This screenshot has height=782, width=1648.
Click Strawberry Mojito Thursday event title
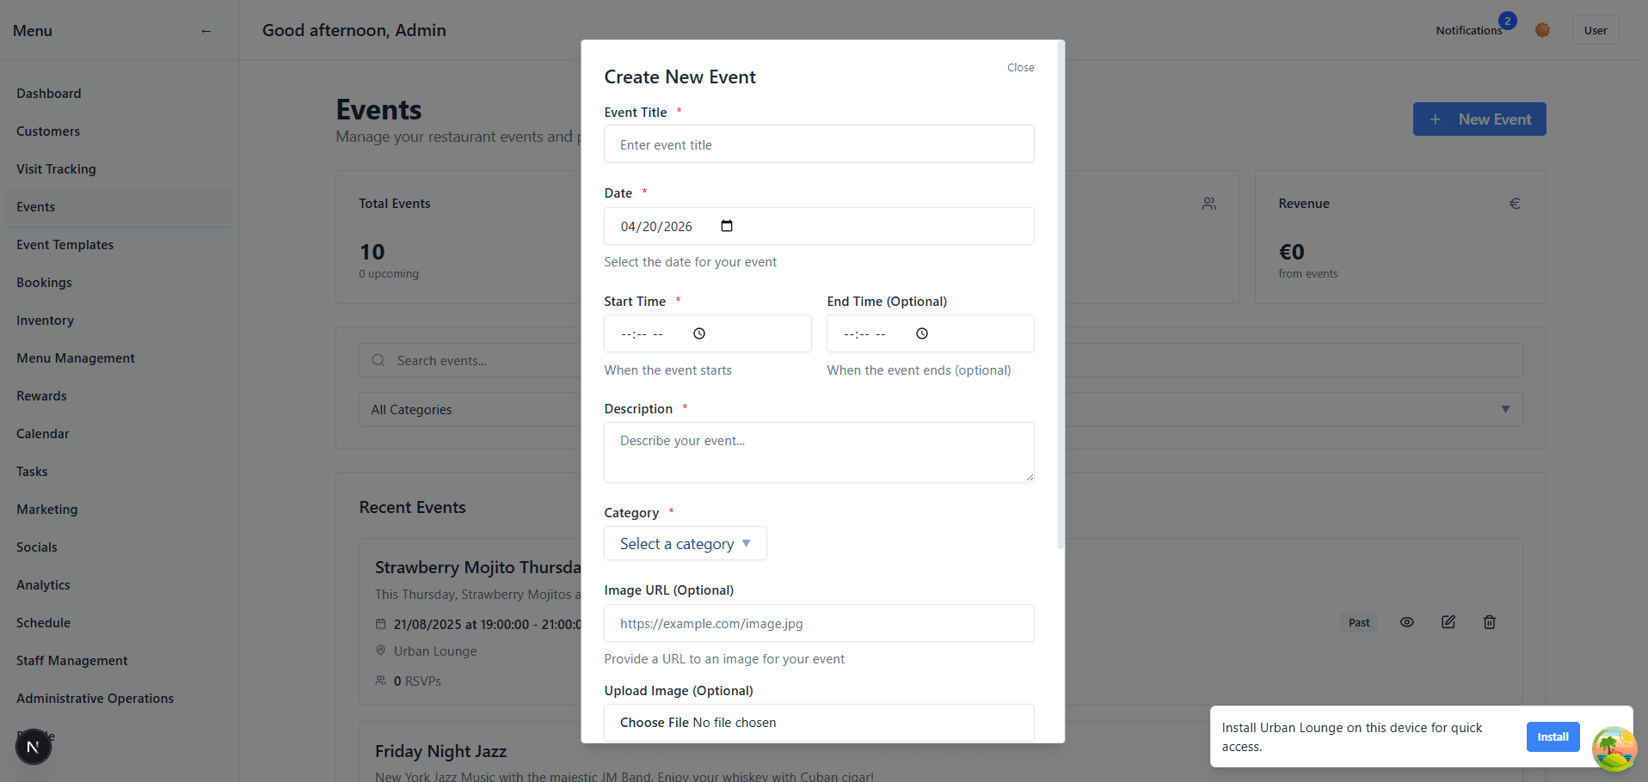[478, 567]
